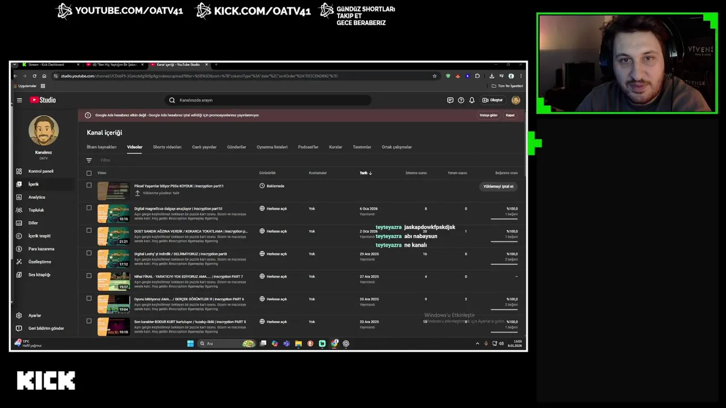Viewport: 726px width, 408px height.
Task: Open the Chrome three-dot menu
Action: pos(521,76)
